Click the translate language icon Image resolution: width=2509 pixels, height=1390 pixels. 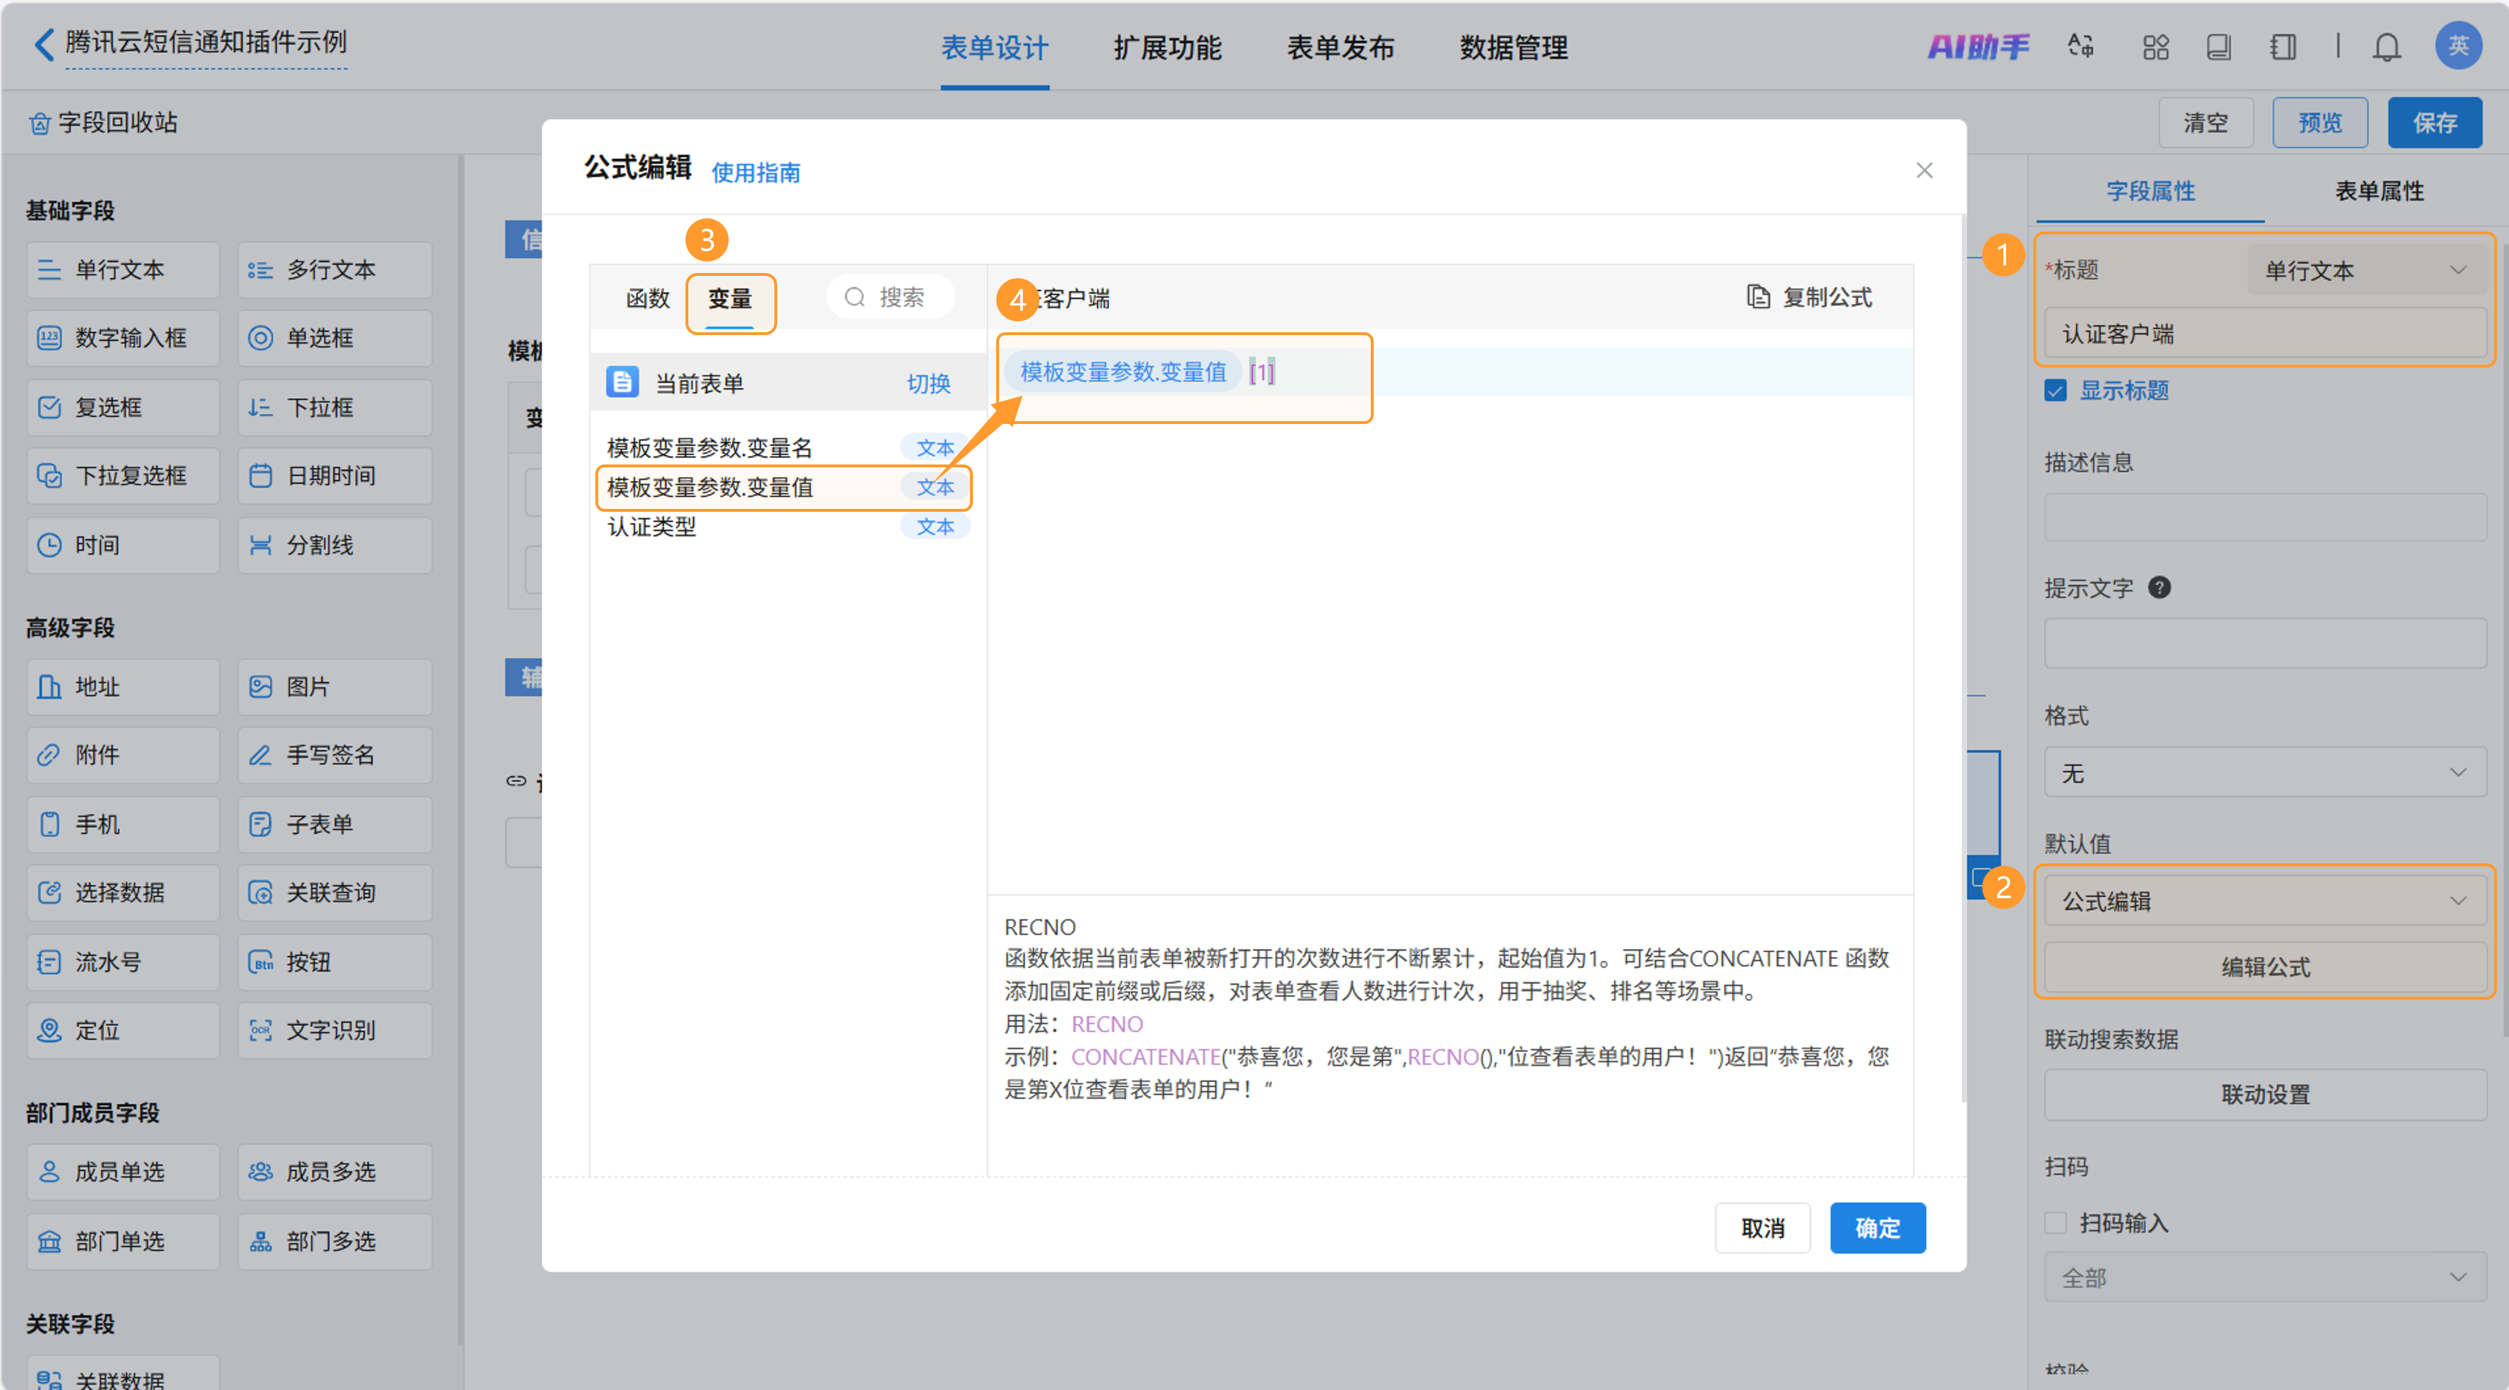tap(2080, 47)
